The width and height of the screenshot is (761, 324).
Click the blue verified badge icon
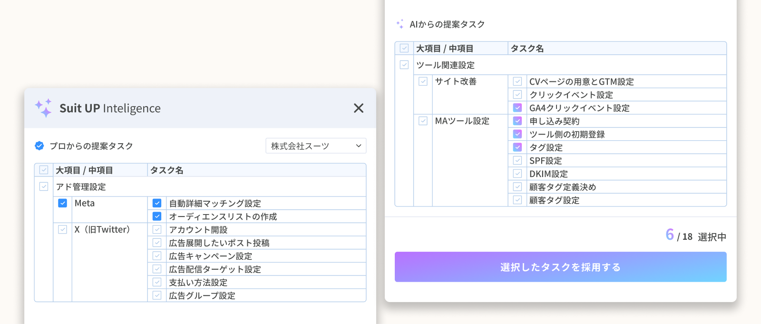coord(39,146)
